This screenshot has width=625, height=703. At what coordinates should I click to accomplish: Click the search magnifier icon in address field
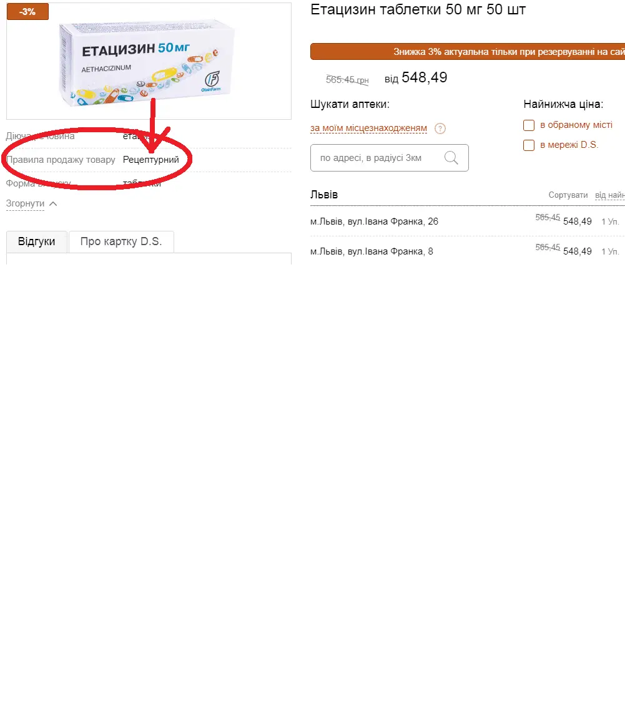tap(451, 158)
